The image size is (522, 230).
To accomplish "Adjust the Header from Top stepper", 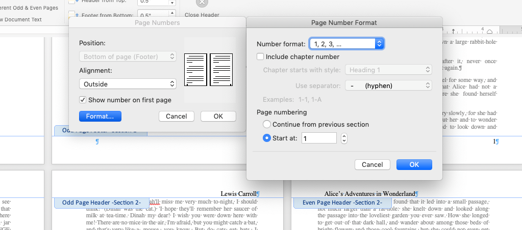I will [x=172, y=3].
